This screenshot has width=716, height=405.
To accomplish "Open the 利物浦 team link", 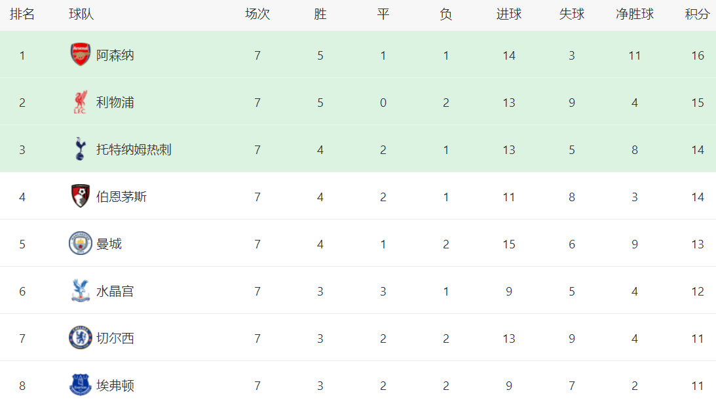I will point(115,102).
